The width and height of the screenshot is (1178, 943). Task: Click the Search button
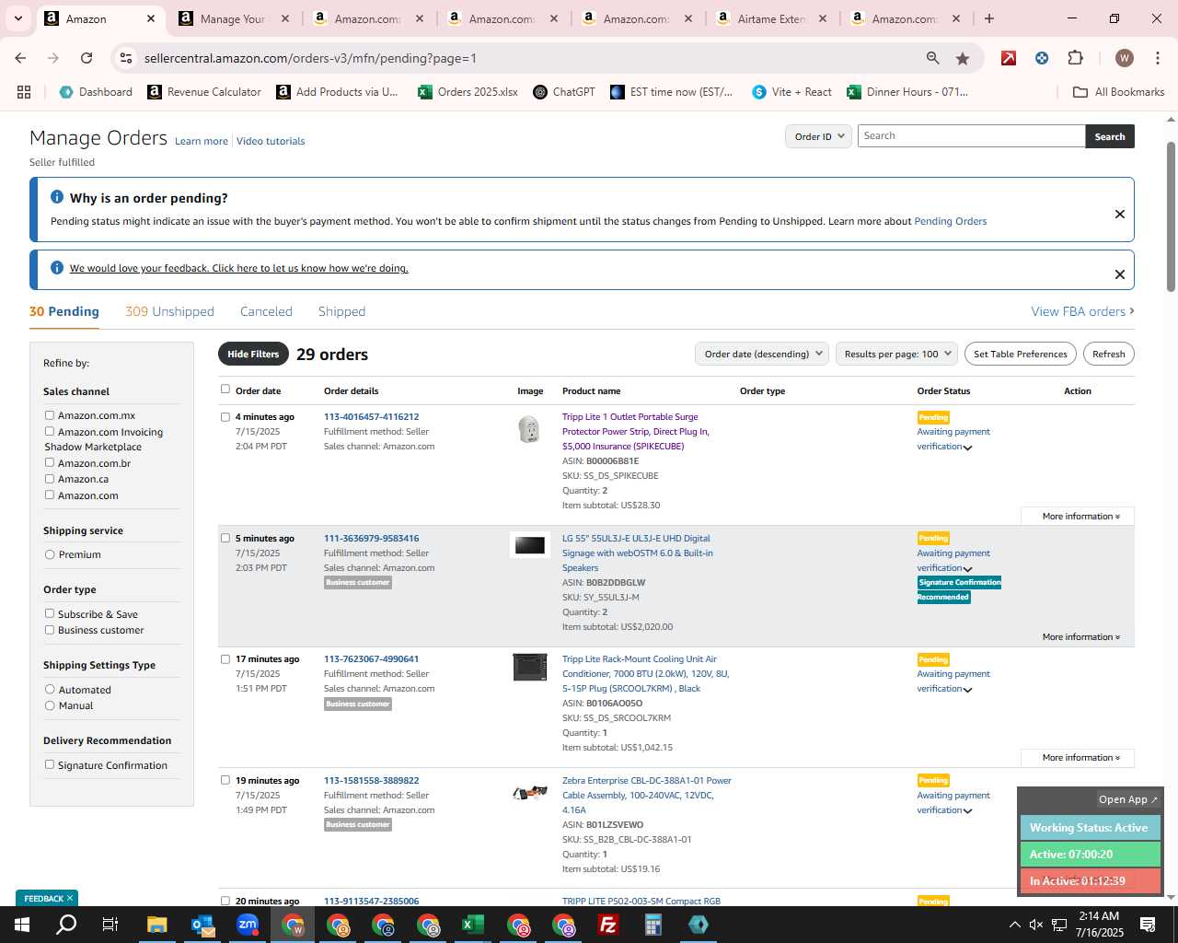(1110, 136)
